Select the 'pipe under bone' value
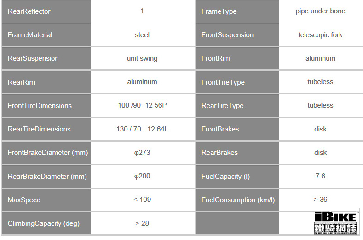Image resolution: width=363 pixels, height=240 pixels. pyautogui.click(x=320, y=11)
